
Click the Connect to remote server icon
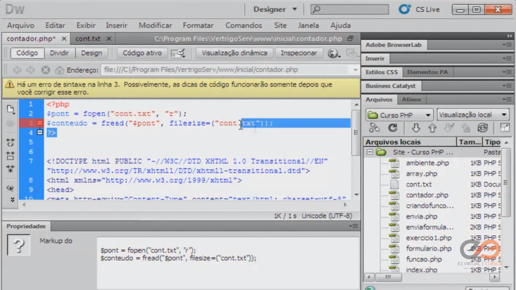(374, 128)
